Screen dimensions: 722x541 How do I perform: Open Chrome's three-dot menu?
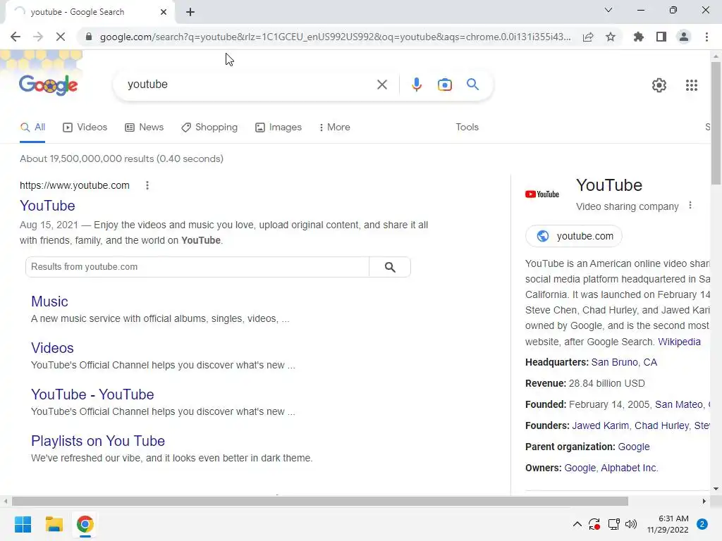click(706, 37)
